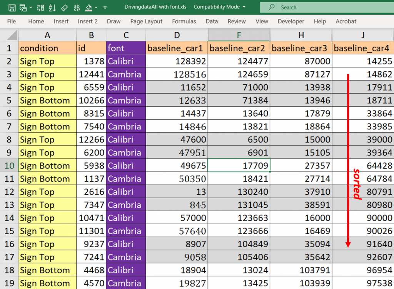Click the purple 'font' header cell
The image size is (394, 289).
126,48
